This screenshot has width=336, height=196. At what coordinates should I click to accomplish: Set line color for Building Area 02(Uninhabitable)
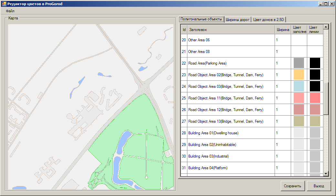click(x=315, y=145)
